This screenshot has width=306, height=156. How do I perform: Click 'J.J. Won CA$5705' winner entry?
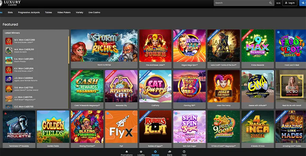coord(23,97)
